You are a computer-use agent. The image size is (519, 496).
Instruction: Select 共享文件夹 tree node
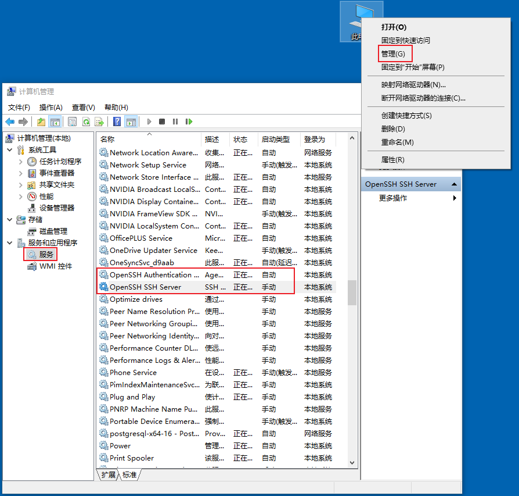[x=57, y=185]
